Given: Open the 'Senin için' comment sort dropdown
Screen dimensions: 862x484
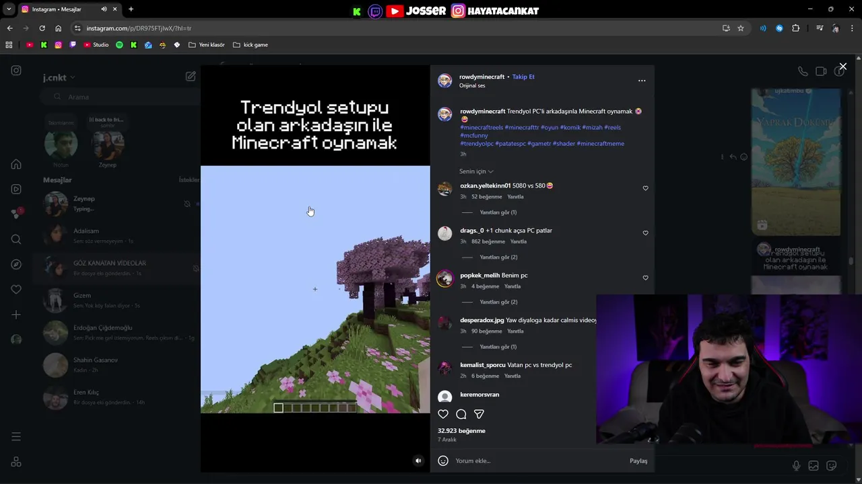Looking at the screenshot, I should pyautogui.click(x=476, y=171).
